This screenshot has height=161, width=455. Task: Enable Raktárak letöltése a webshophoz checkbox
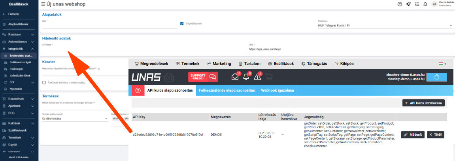click(44, 82)
